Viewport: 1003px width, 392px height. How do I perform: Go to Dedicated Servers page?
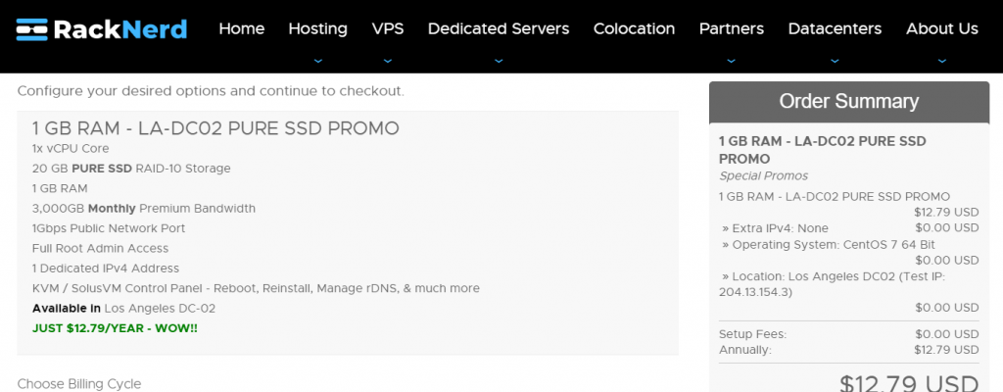(499, 28)
